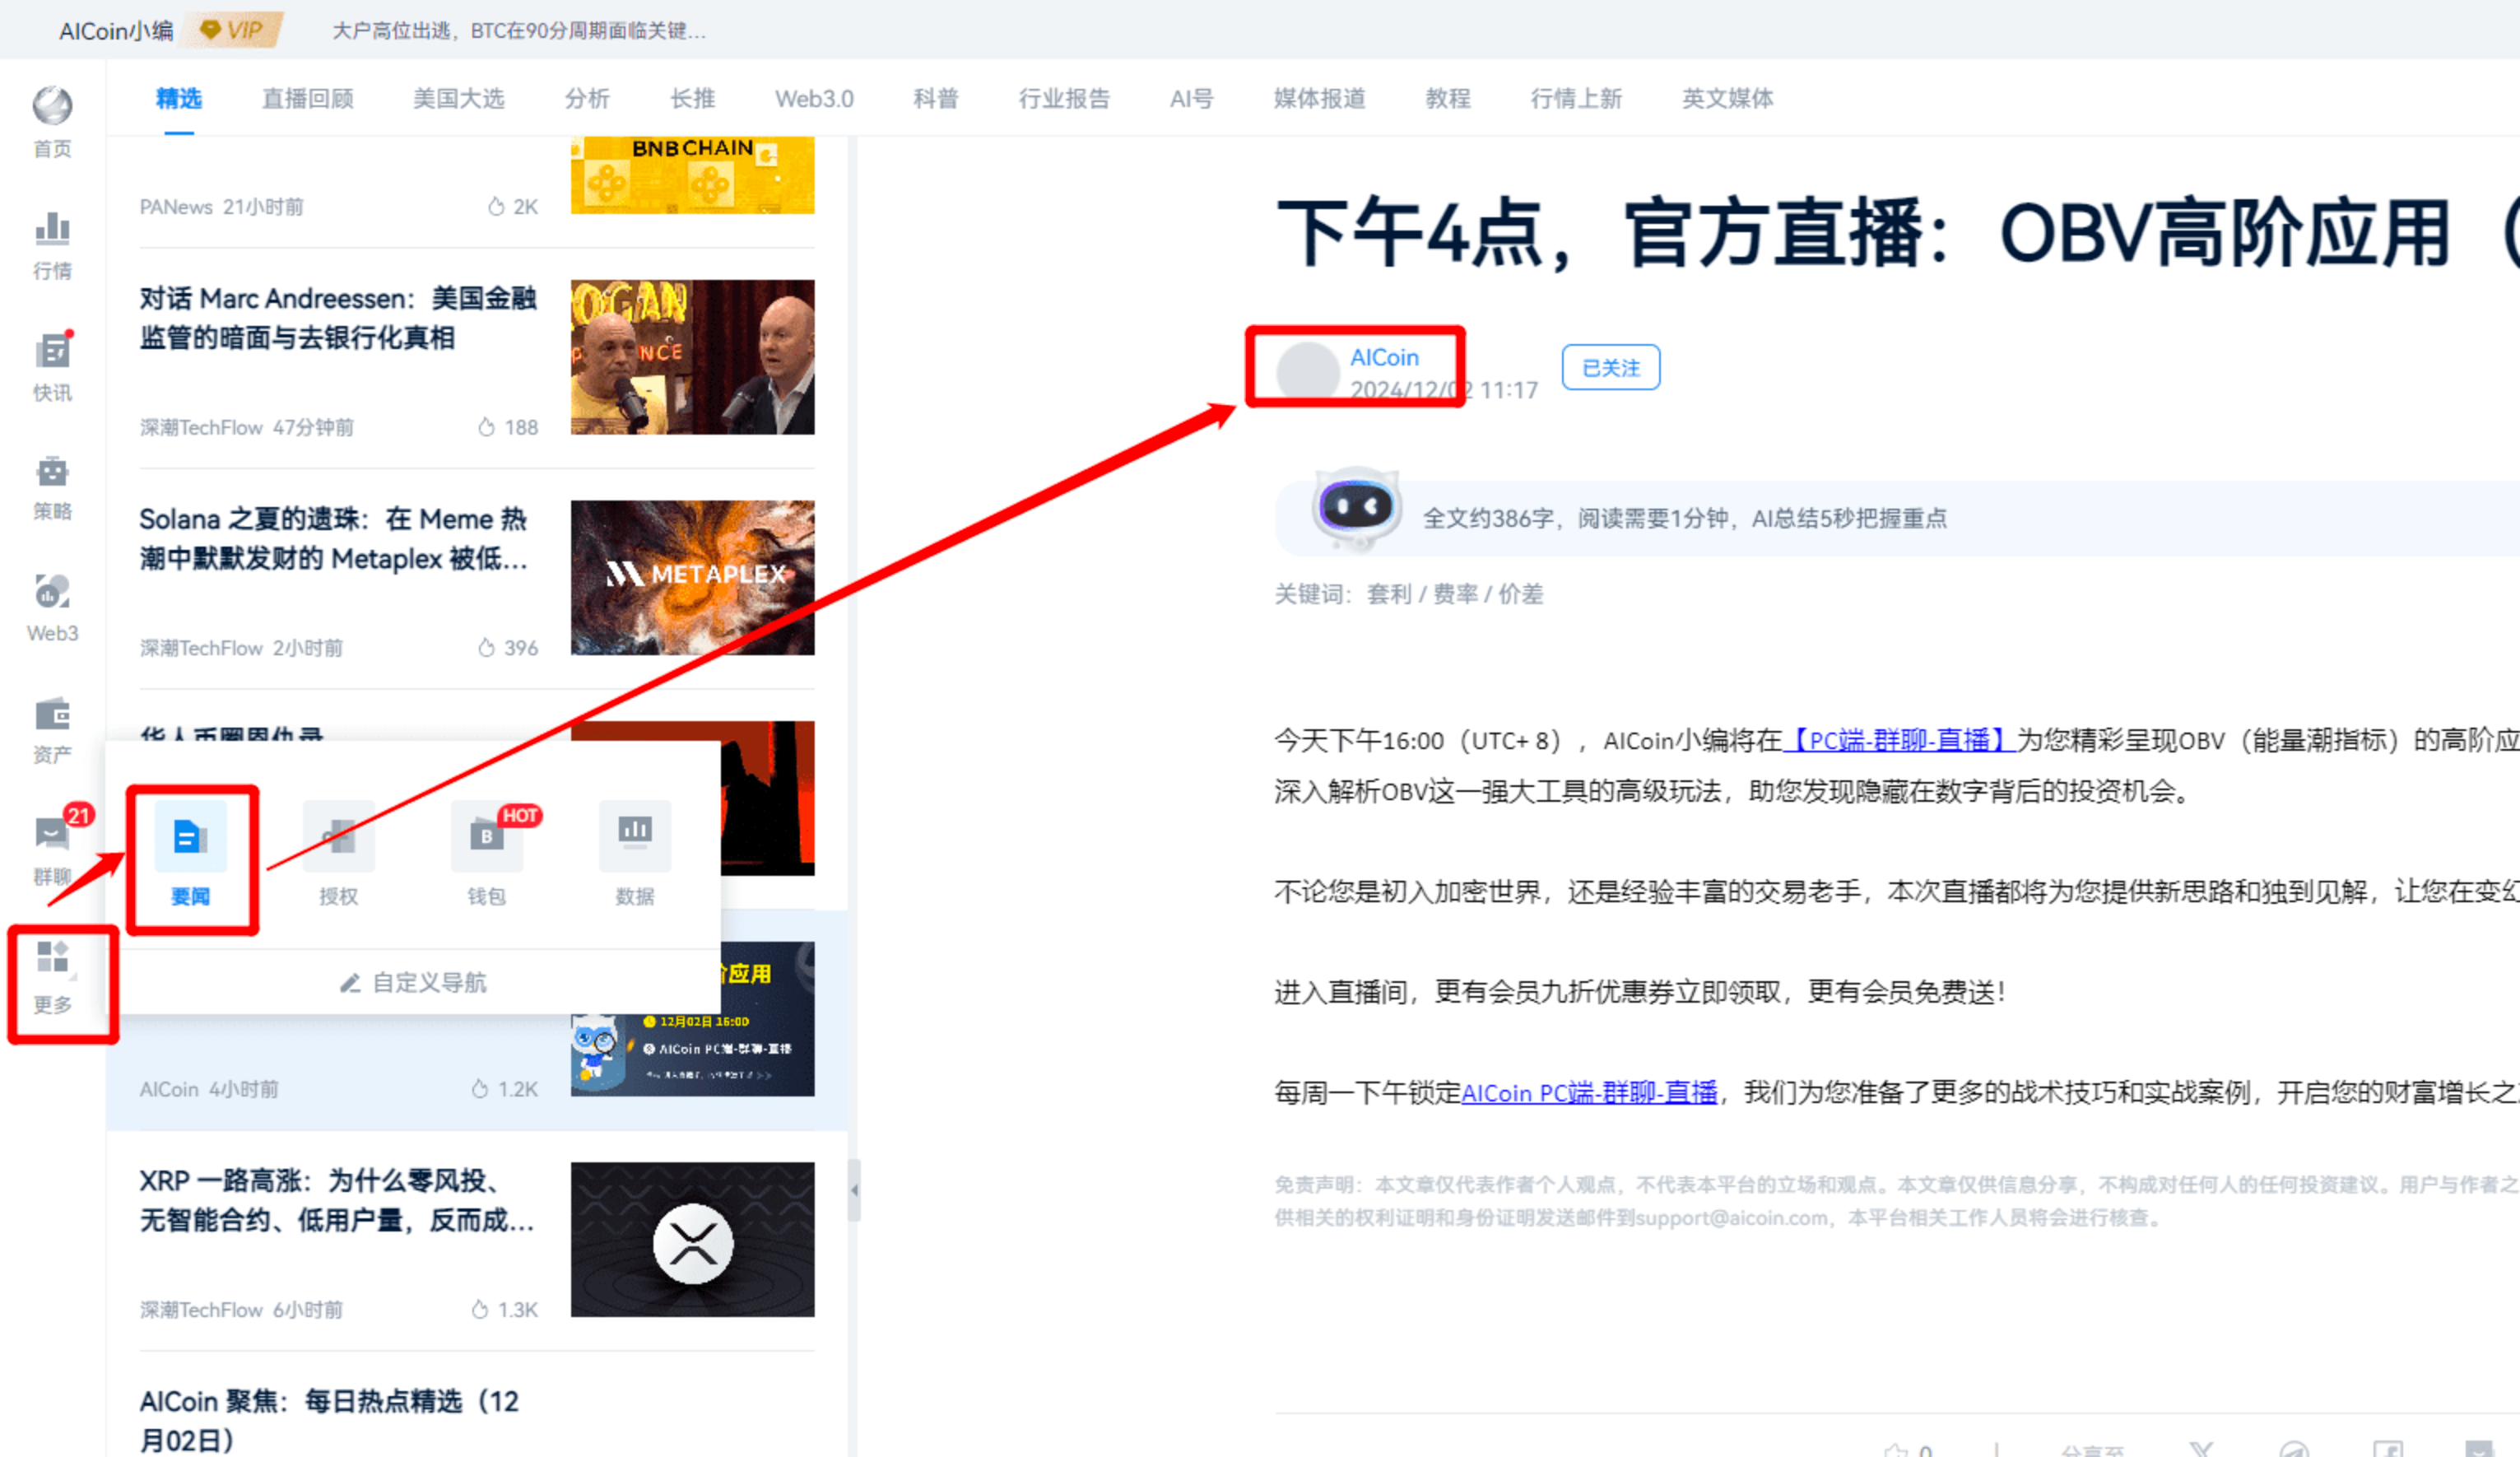Switch to the 精选 tab
Viewport: 2520px width, 1457px height.
tap(179, 99)
